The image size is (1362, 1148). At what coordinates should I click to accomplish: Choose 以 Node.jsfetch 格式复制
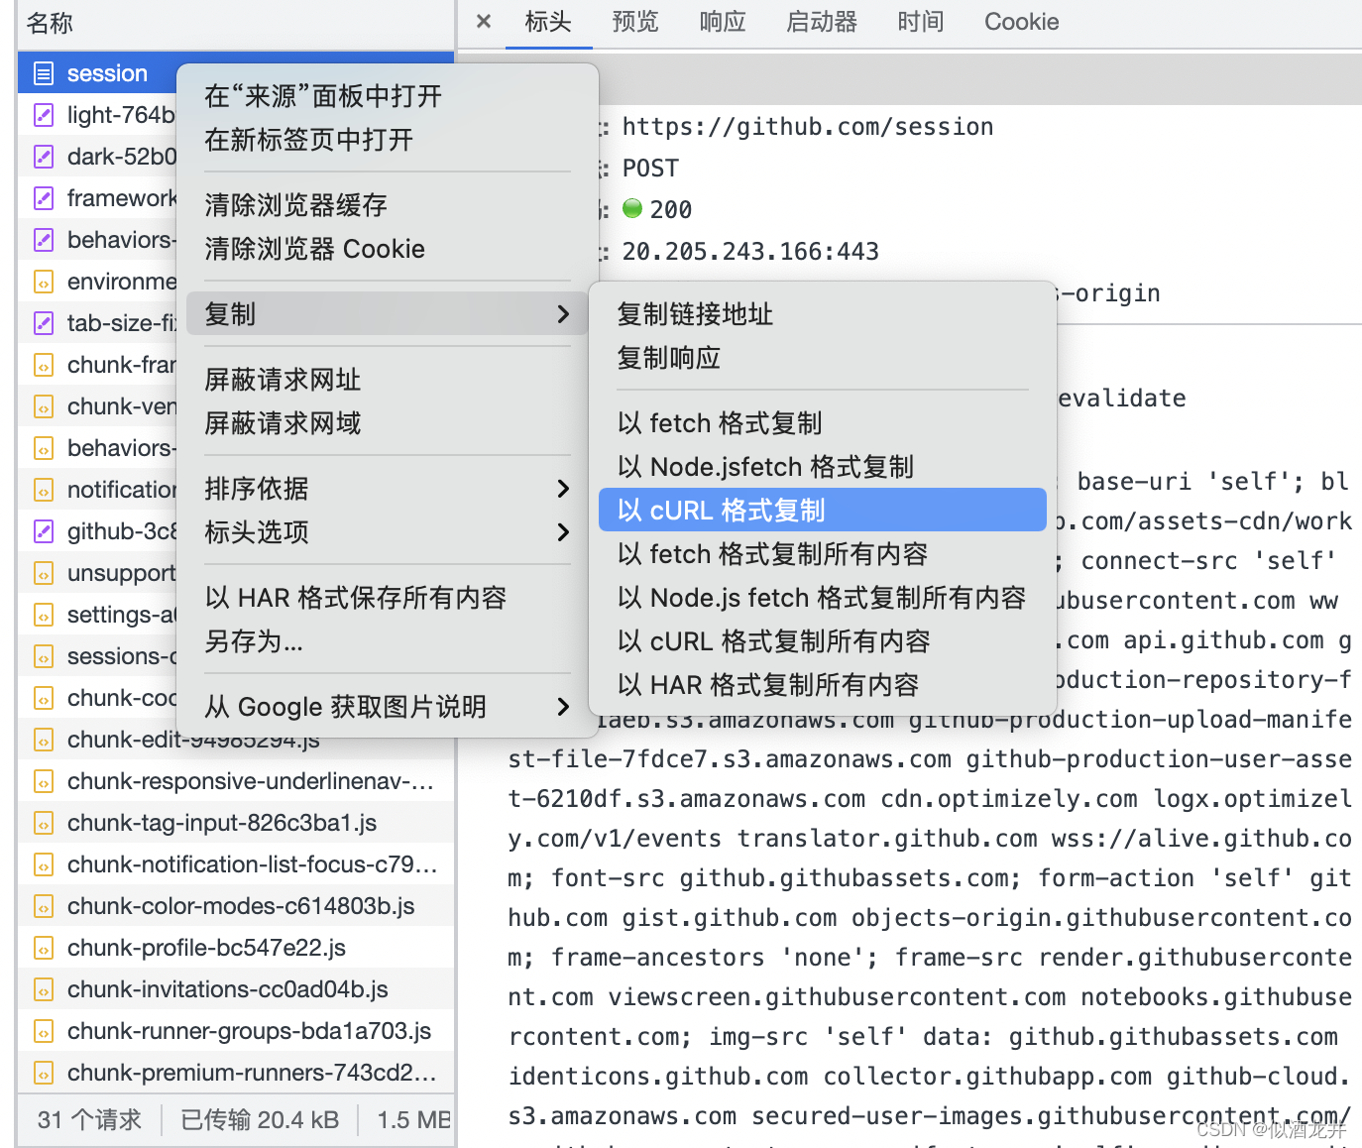tap(823, 467)
